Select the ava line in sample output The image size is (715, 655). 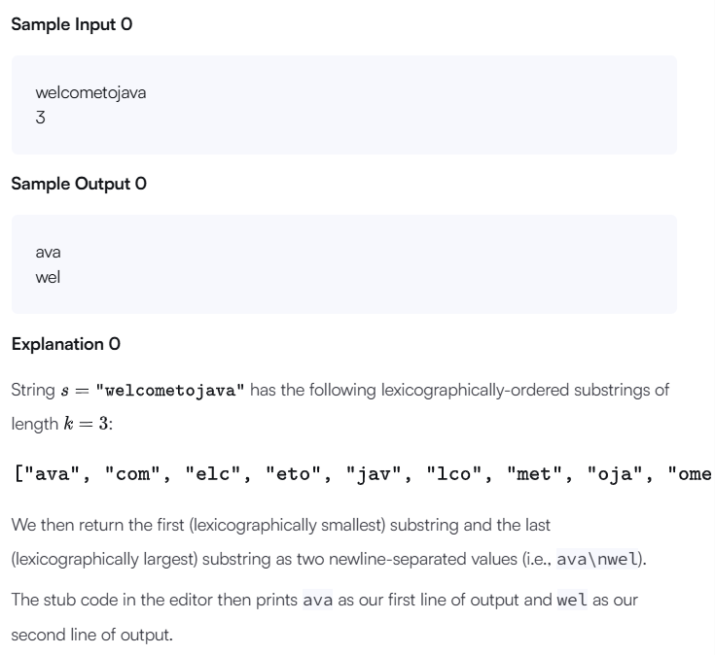(48, 253)
